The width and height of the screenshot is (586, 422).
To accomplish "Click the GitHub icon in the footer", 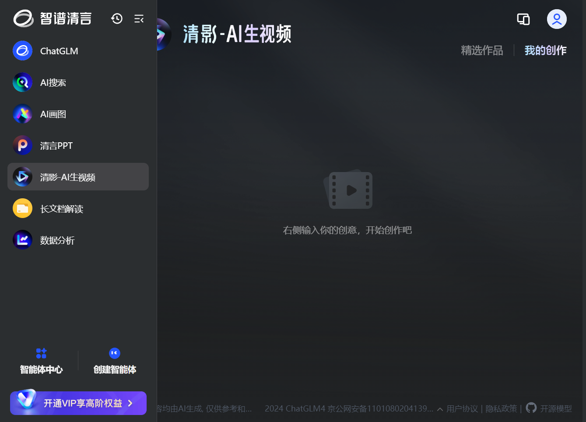I will 531,408.
